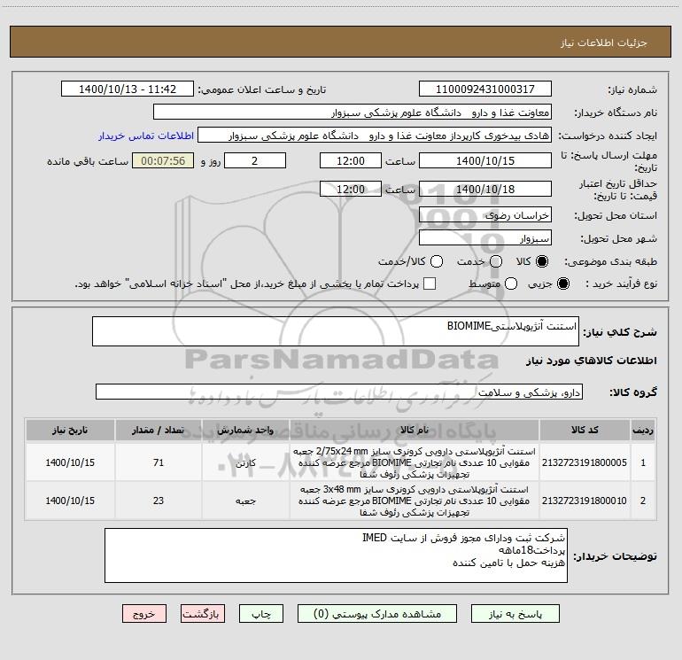Open اطلاعات تماس خریدار link
682x660 pixels.
146,136
